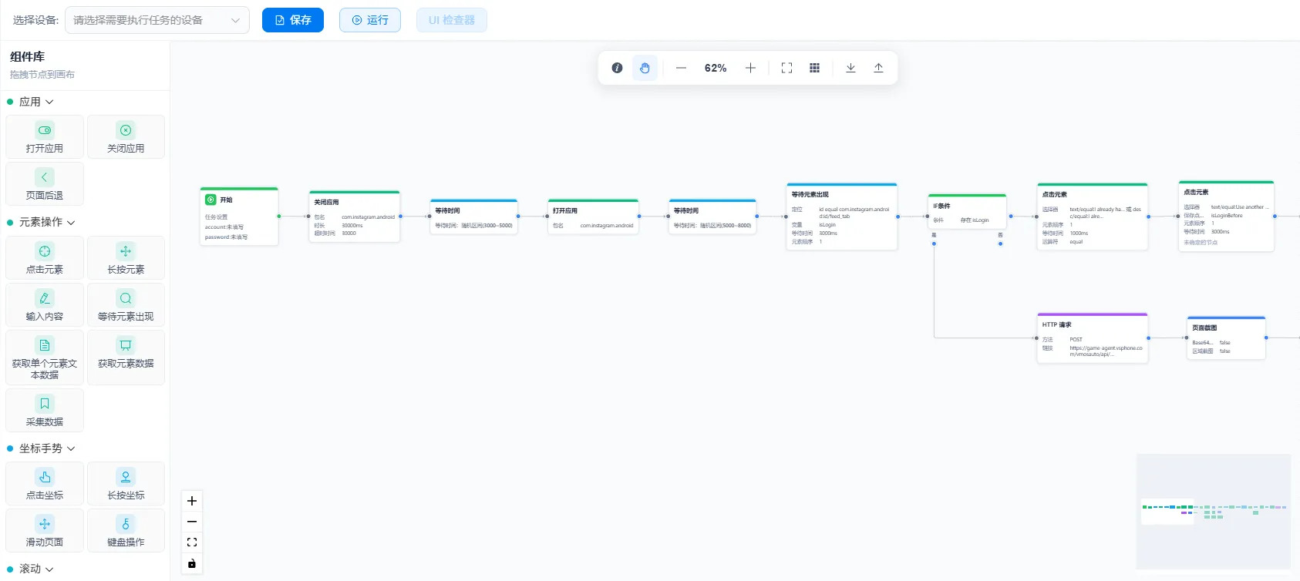The width and height of the screenshot is (1300, 581).
Task: Collapse the 元素操作 category section
Action: pos(41,222)
